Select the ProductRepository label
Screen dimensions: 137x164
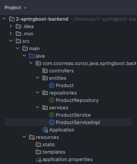coord(77,100)
